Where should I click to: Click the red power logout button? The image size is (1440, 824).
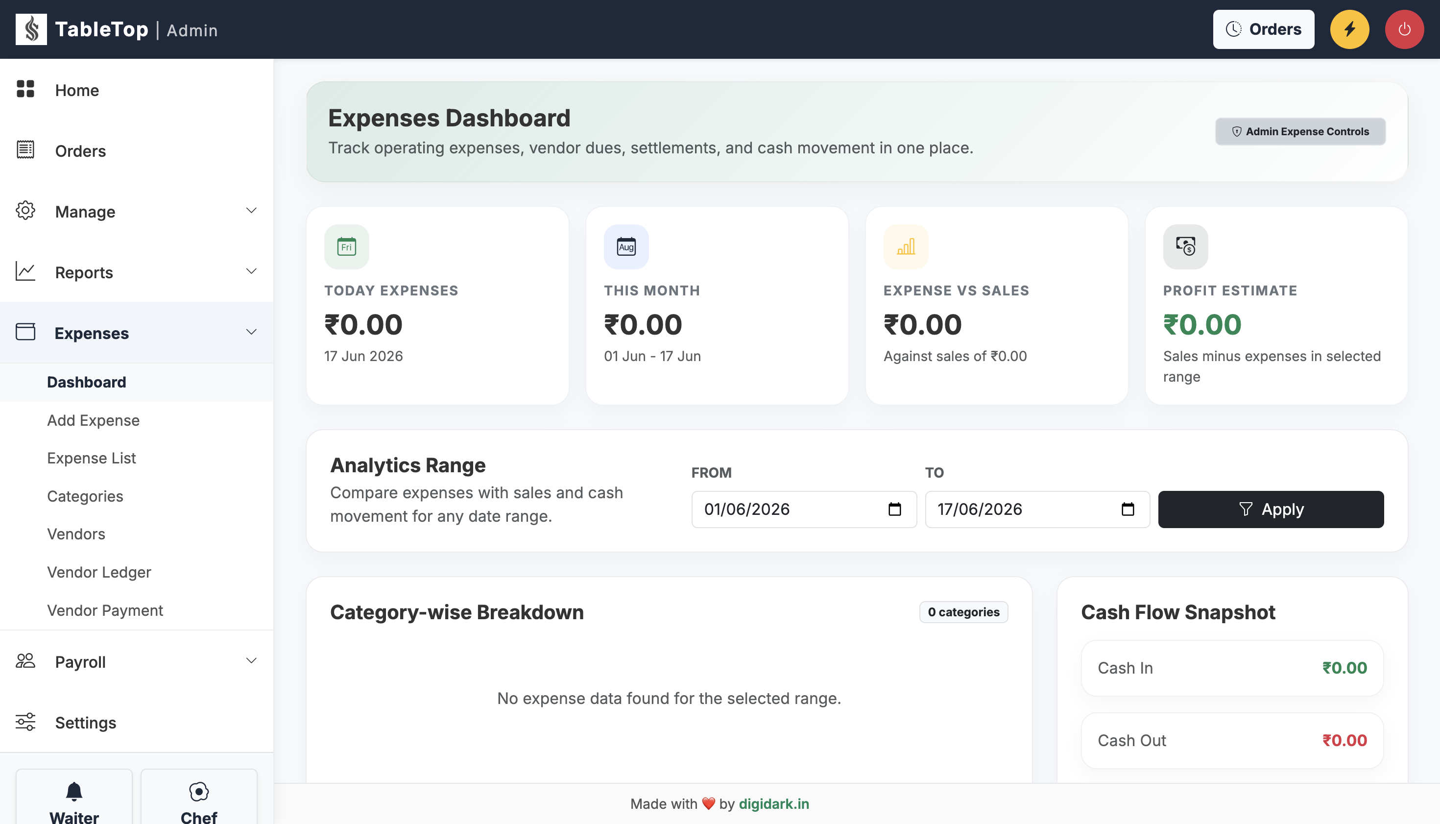click(1404, 29)
